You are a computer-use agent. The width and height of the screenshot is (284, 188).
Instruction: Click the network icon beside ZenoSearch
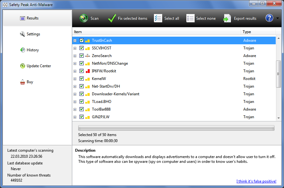tap(87, 56)
